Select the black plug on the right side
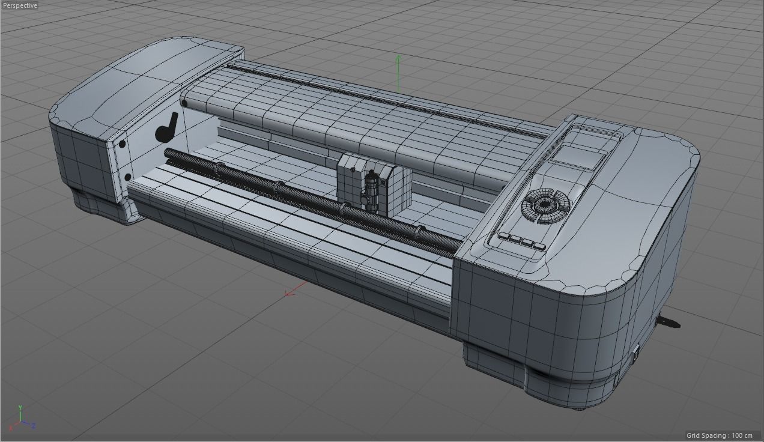This screenshot has width=764, height=442. [668, 322]
